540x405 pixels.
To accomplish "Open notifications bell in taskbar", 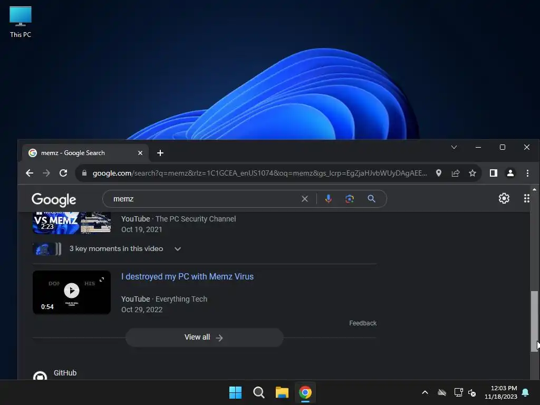I will coord(526,392).
